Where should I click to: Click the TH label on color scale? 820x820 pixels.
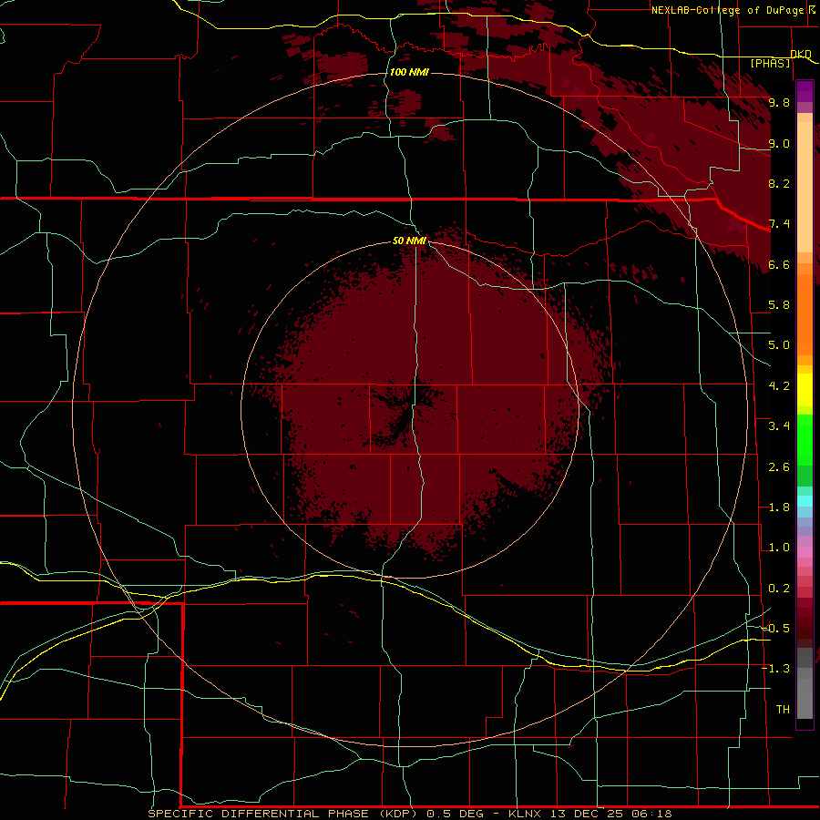pos(783,710)
